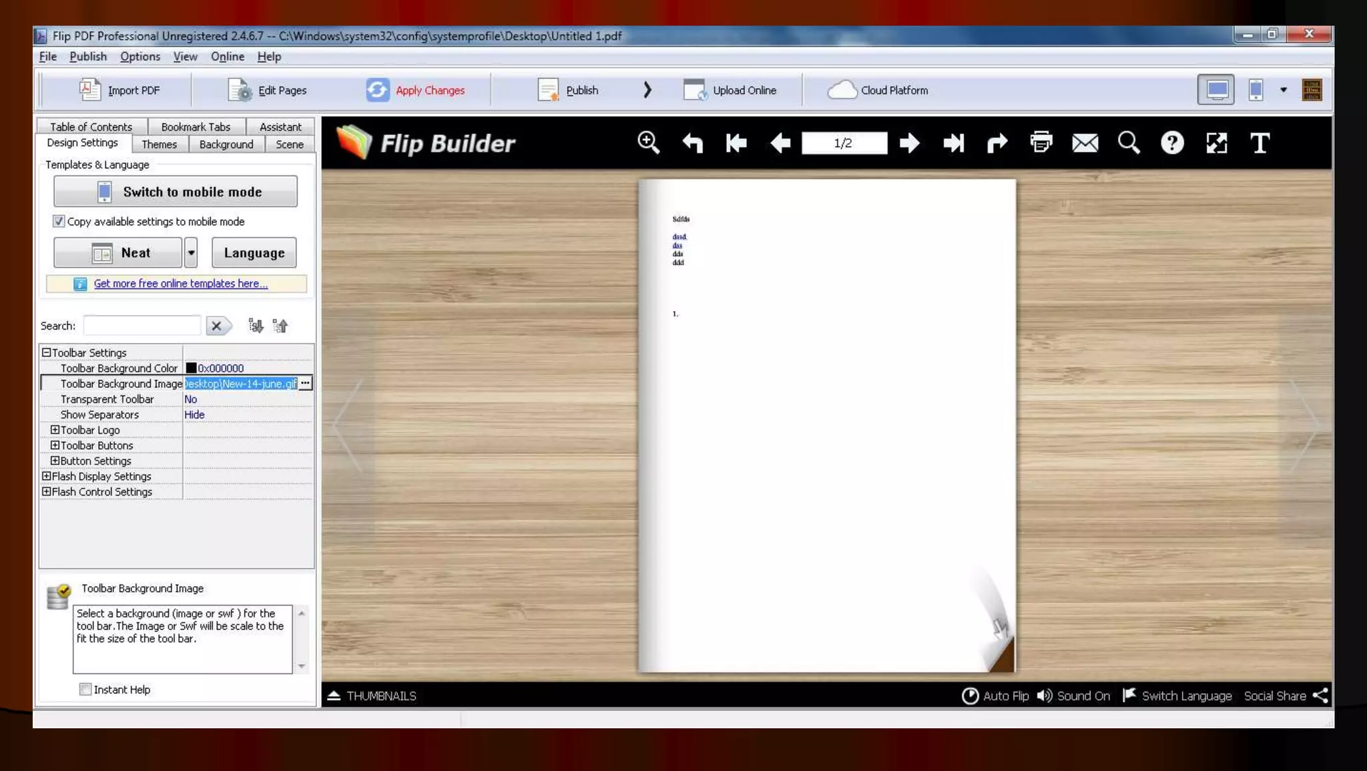The height and width of the screenshot is (771, 1367).
Task: Click the Apply Changes button
Action: click(415, 90)
